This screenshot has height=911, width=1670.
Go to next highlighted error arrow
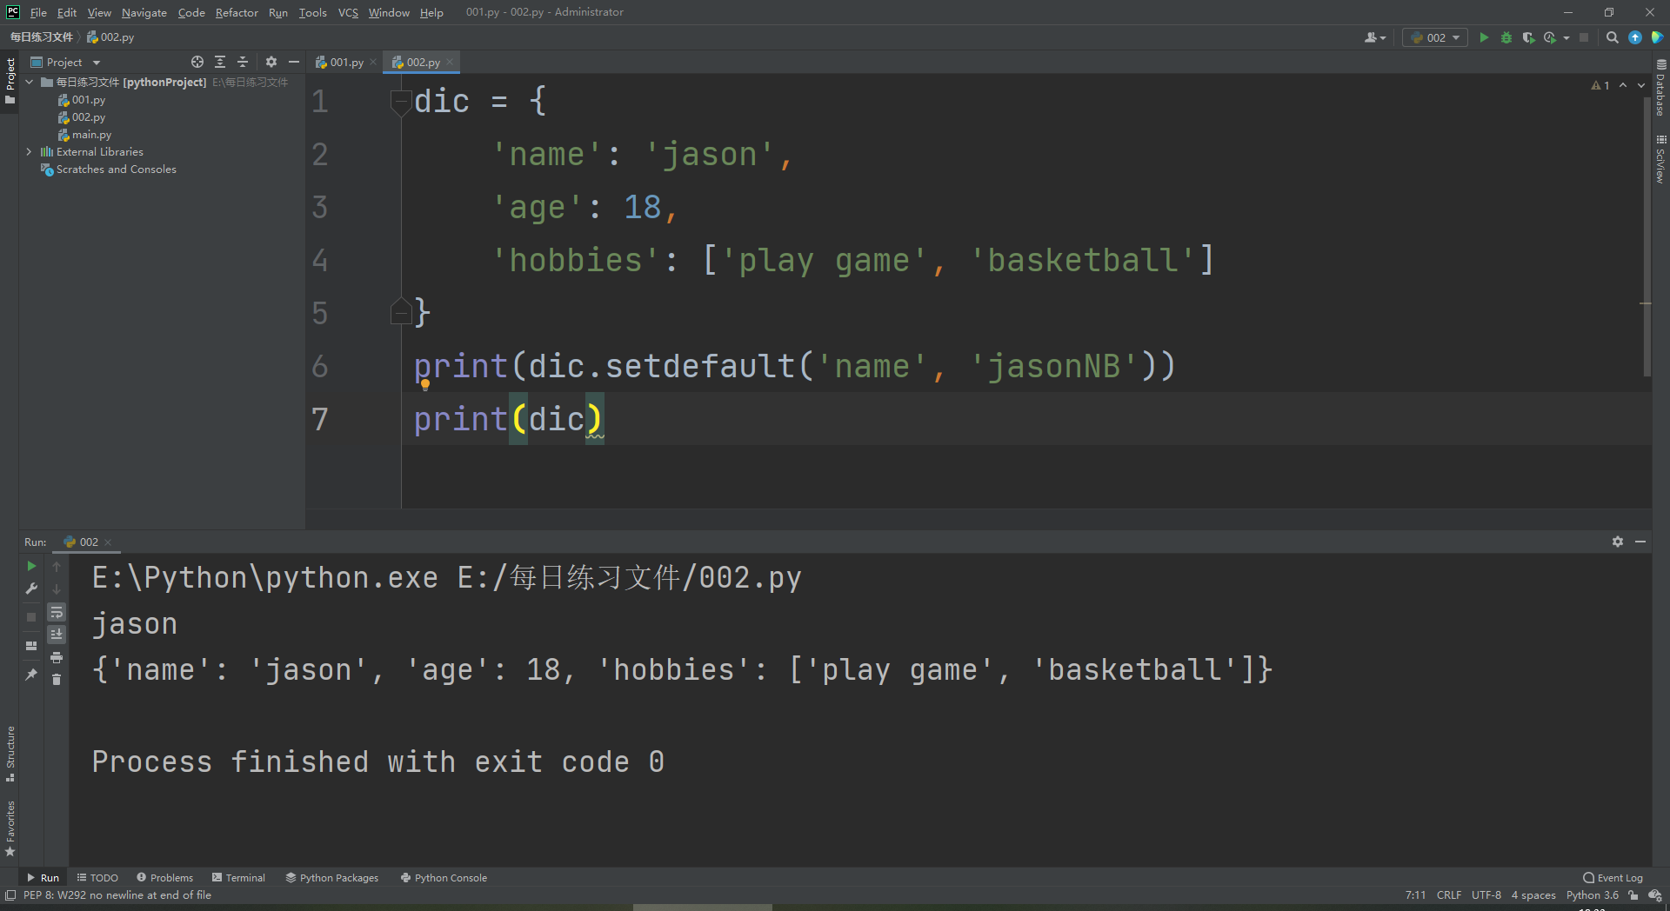tap(1641, 85)
